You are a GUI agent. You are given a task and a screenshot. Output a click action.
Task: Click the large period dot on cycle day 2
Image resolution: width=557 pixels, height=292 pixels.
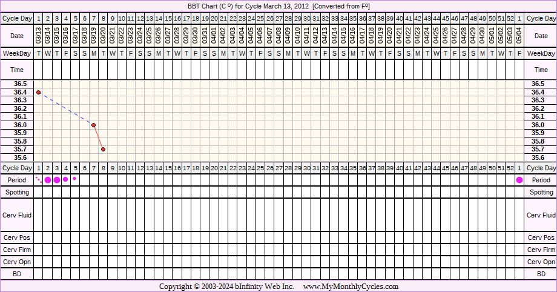48,180
